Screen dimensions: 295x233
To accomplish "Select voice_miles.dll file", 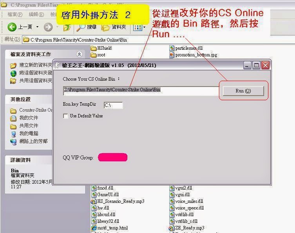I will (x=186, y=201).
